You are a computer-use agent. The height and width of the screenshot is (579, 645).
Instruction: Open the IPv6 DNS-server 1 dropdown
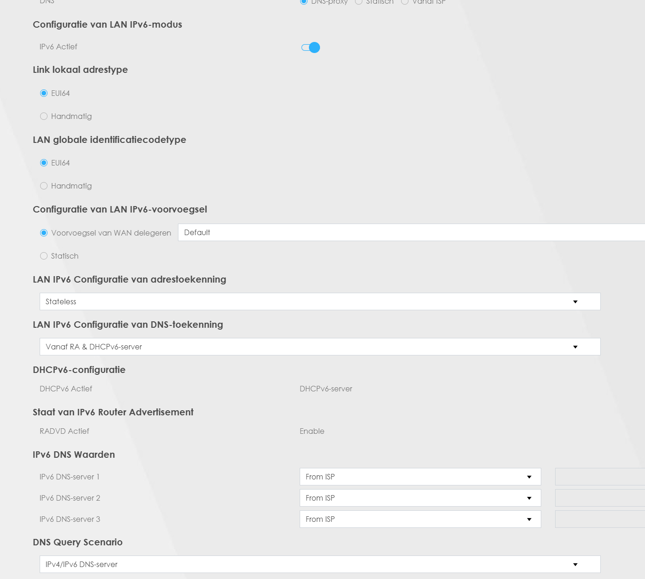[420, 477]
